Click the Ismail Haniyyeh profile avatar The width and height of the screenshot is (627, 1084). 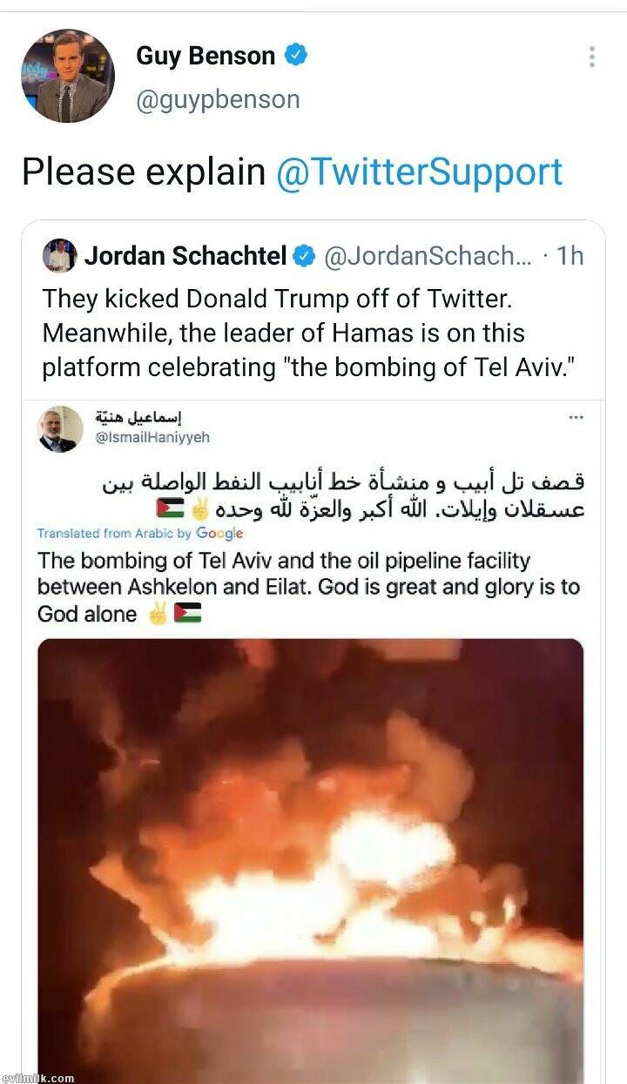[x=60, y=428]
